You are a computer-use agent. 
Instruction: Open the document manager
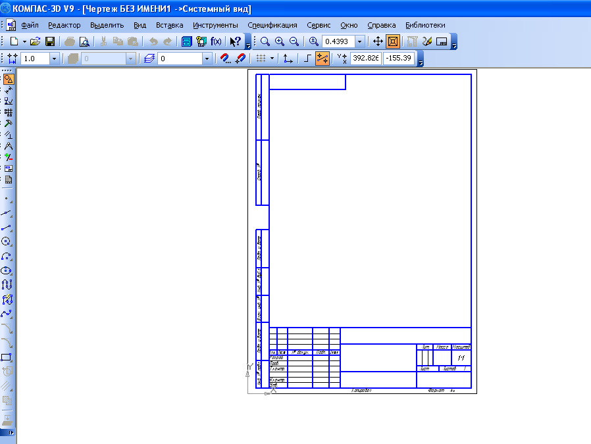(186, 41)
